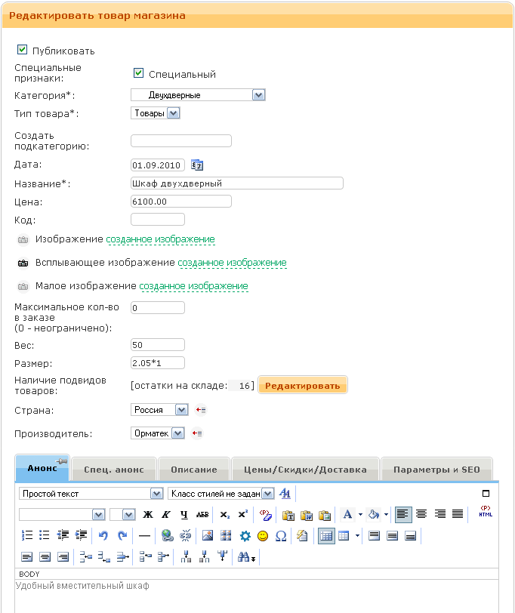This screenshot has width=515, height=613.
Task: Click the Subscript formatting icon
Action: coord(225,515)
